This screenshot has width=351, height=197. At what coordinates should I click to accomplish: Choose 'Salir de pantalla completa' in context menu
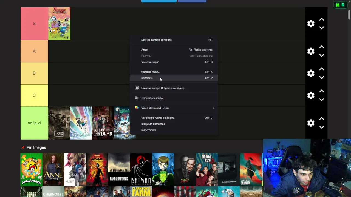pos(174,40)
